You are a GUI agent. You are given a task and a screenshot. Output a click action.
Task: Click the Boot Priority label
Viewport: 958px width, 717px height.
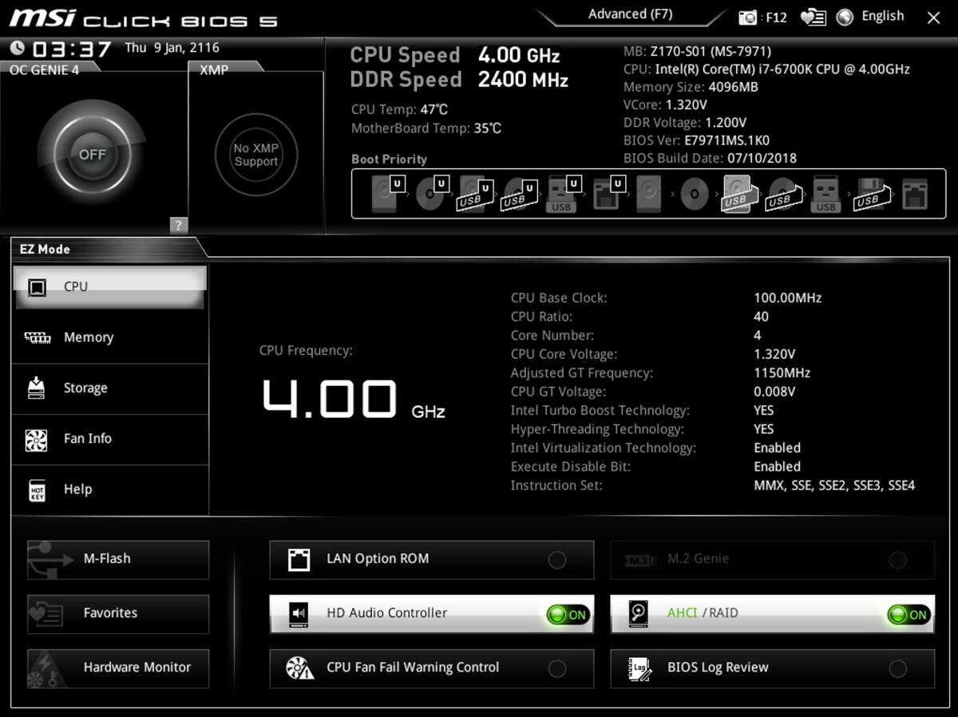coord(389,160)
